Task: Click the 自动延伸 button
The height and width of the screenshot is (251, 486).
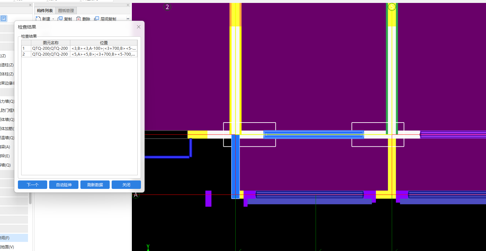Action: tap(64, 185)
